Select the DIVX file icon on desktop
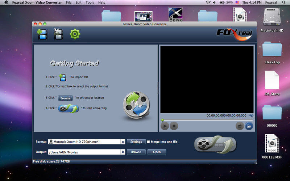The image size is (290, 181). (x=175, y=14)
